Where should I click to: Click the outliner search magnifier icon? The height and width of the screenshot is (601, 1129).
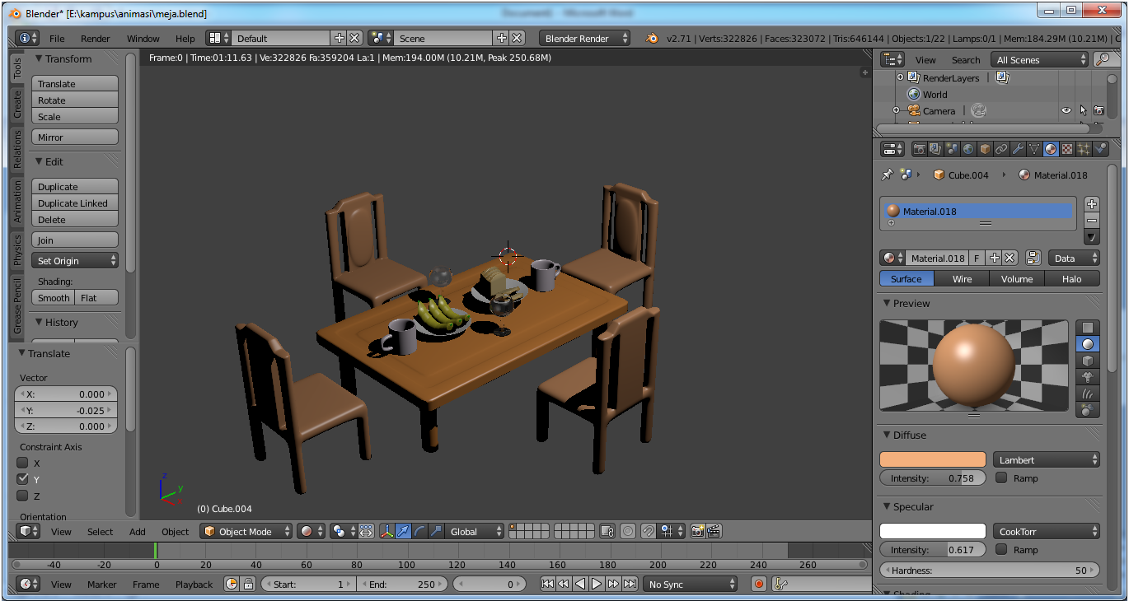pyautogui.click(x=1102, y=59)
